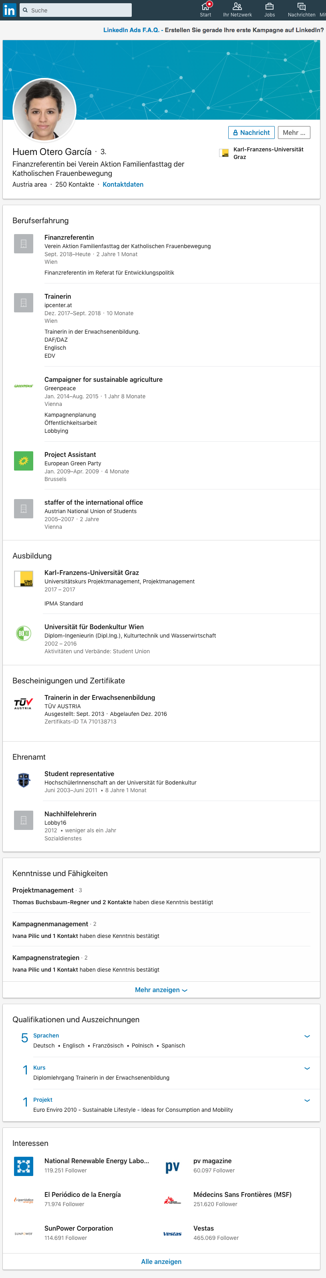Expand the Kurs section chevron

pyautogui.click(x=307, y=1069)
